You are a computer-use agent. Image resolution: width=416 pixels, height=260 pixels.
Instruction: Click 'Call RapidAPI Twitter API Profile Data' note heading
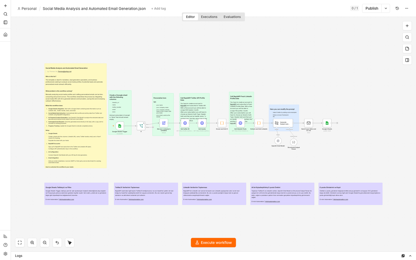[x=192, y=99]
